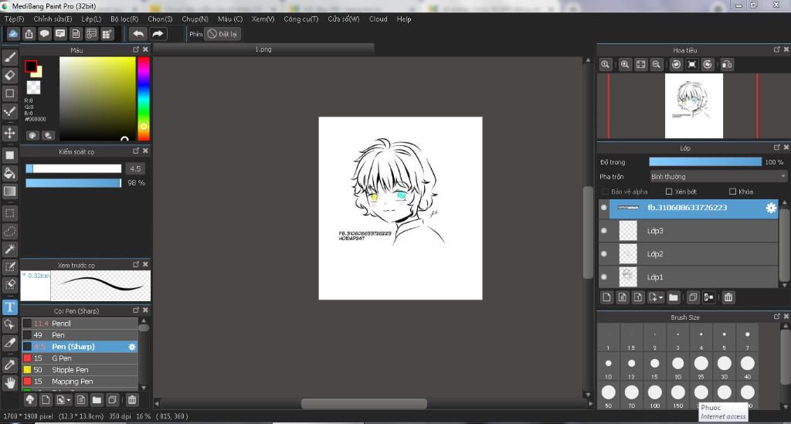The image size is (791, 424).
Task: Select the Stipple Pen brush
Action: pos(80,370)
